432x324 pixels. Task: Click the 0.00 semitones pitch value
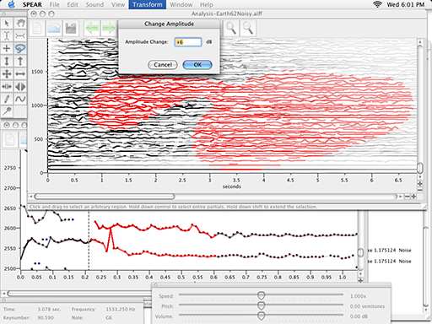tap(367, 306)
